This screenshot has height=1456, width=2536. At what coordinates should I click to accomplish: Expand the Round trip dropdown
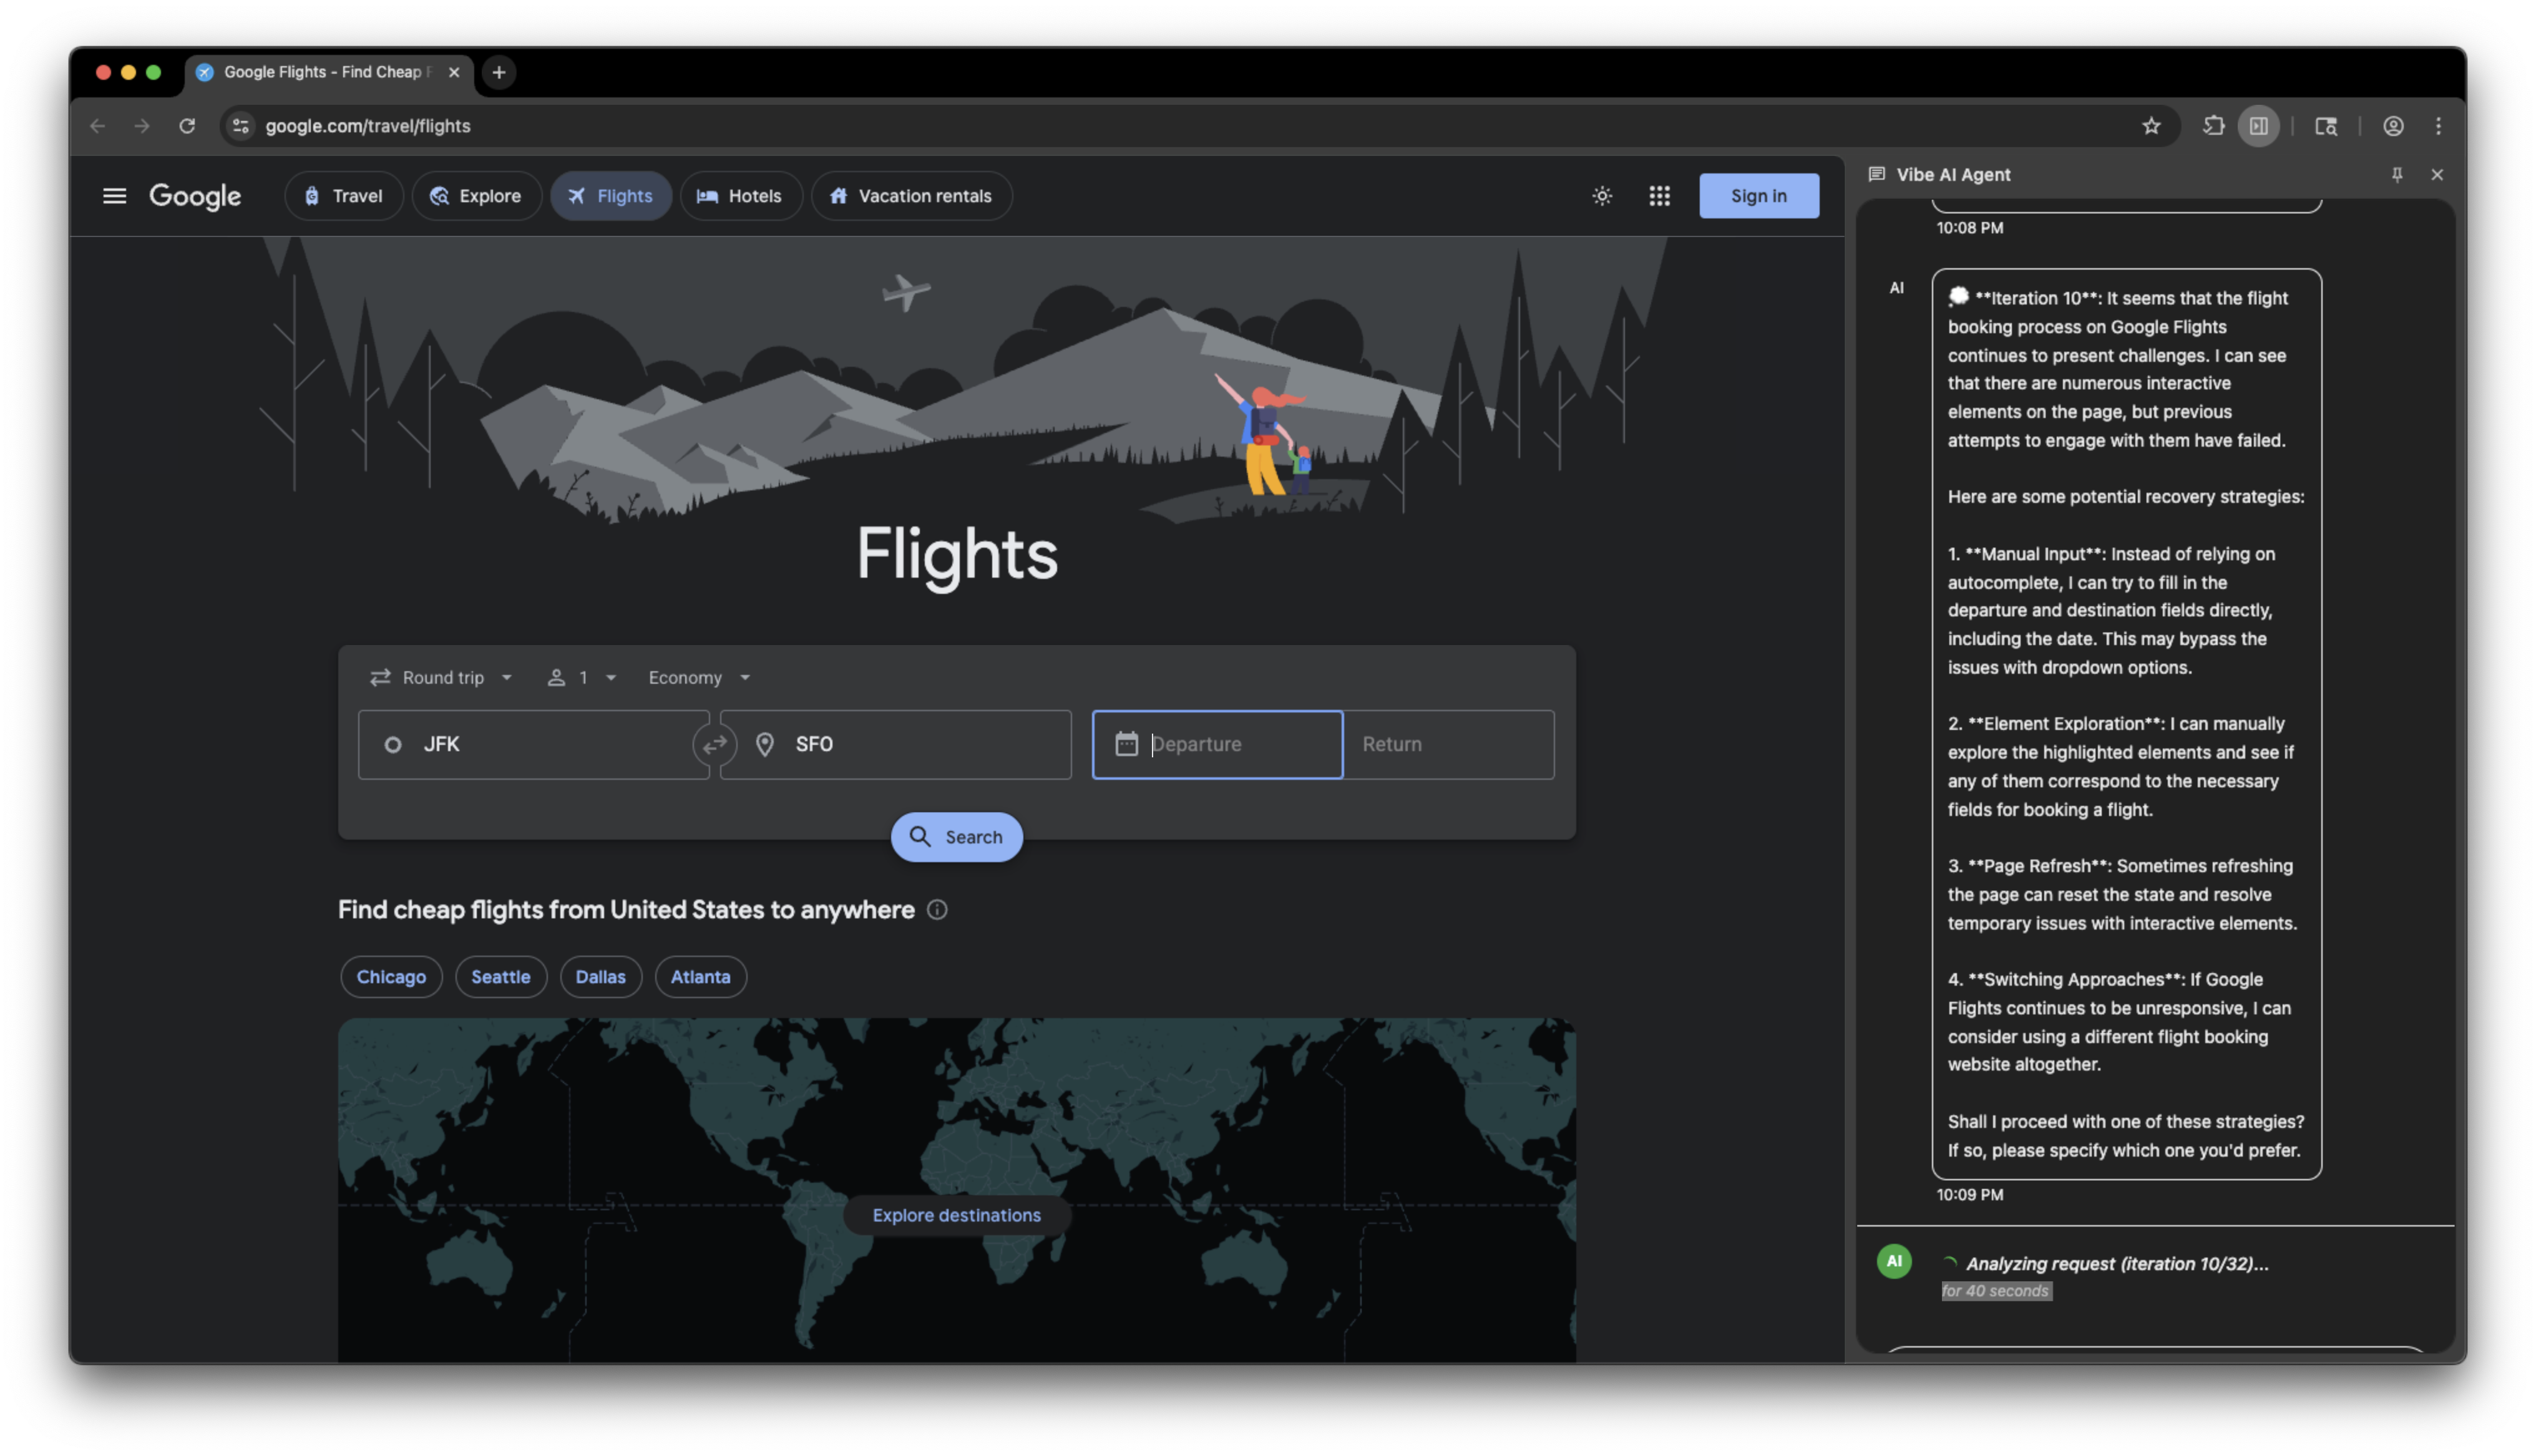pyautogui.click(x=441, y=678)
